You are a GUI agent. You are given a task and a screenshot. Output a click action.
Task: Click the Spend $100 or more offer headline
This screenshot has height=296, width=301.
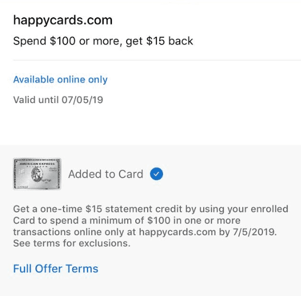click(x=103, y=41)
